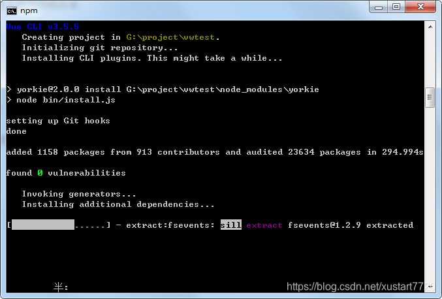Click the install progress bar
442x299 pixels.
point(59,225)
